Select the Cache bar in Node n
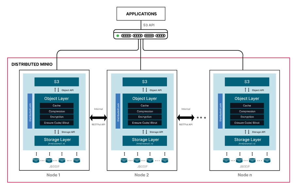 click(247, 105)
